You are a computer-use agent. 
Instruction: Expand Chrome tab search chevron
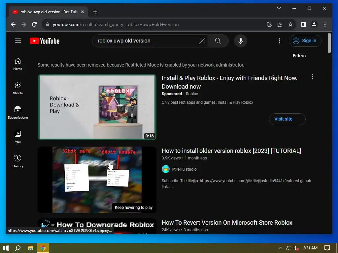click(279, 8)
